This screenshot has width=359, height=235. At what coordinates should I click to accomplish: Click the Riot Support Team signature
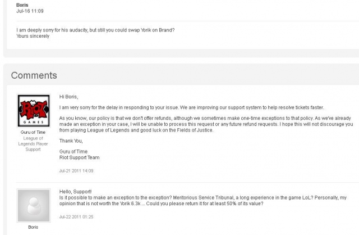click(79, 157)
